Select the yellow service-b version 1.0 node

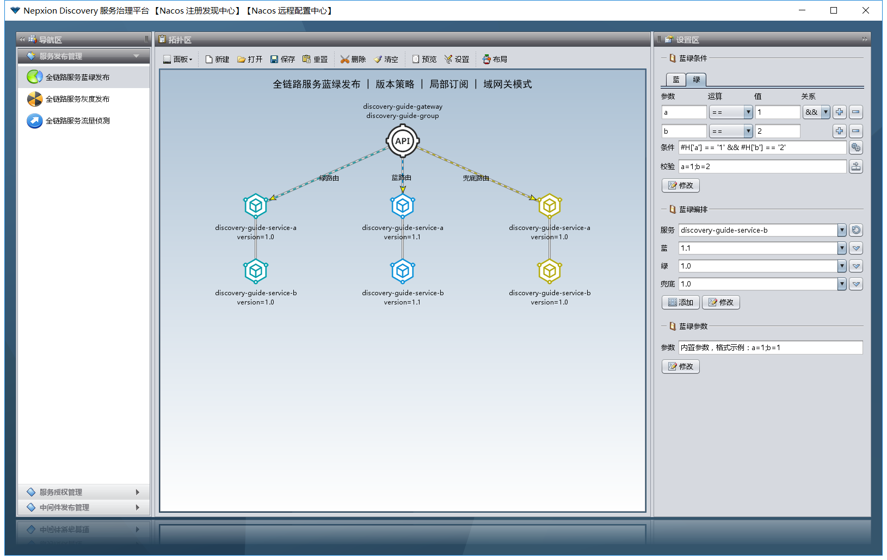pyautogui.click(x=549, y=271)
